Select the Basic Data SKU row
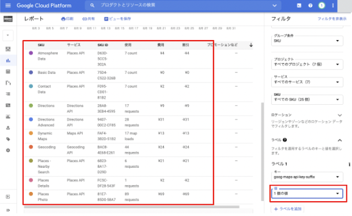Viewport: 352px width, 216px height. tap(138, 76)
